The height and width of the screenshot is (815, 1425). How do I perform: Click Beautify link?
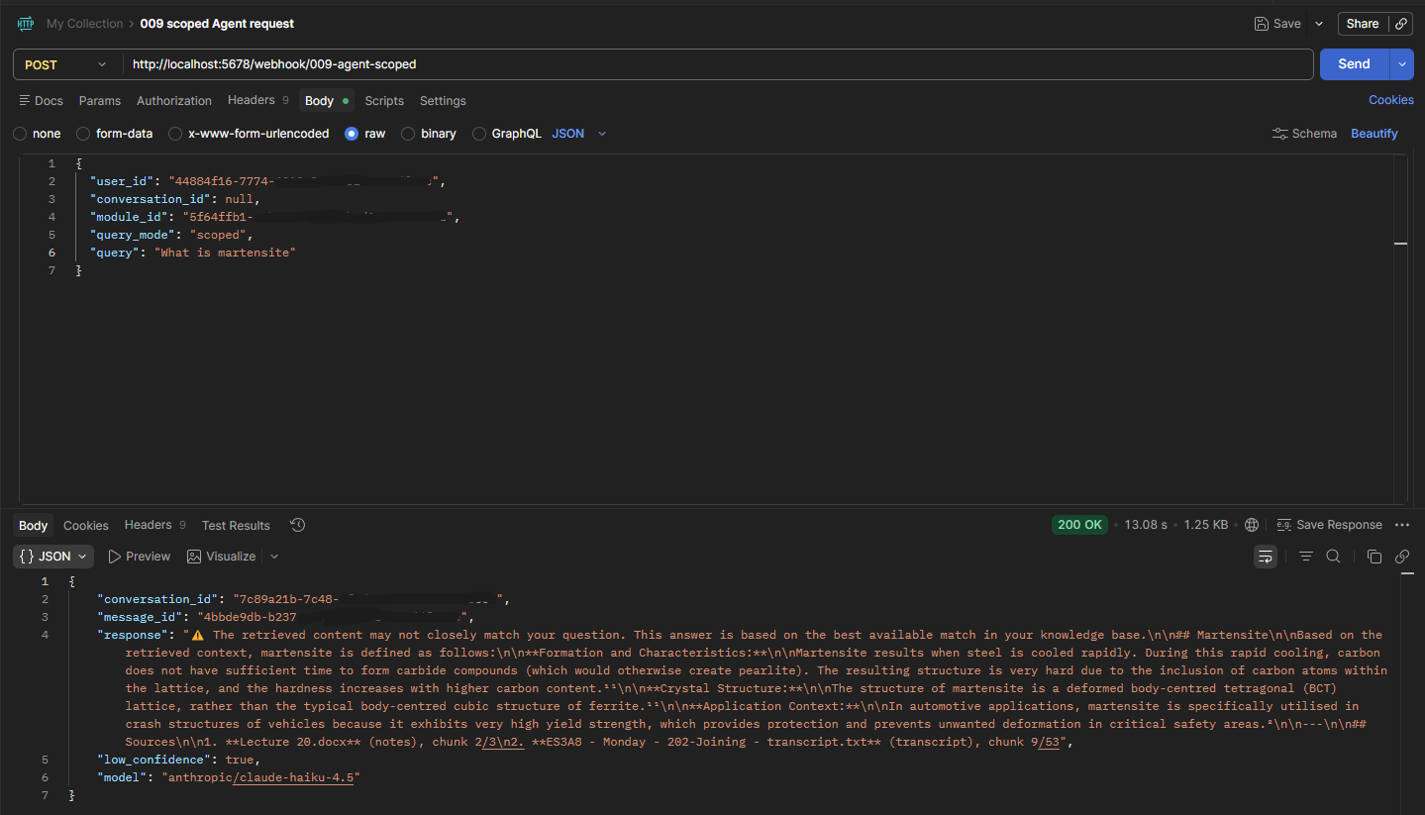[1374, 134]
